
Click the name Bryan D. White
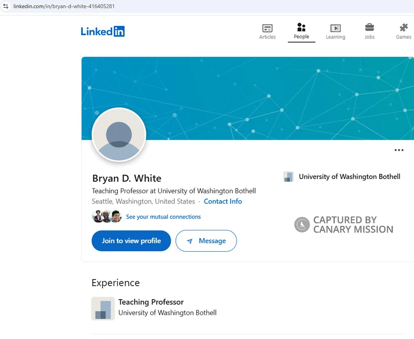click(127, 178)
